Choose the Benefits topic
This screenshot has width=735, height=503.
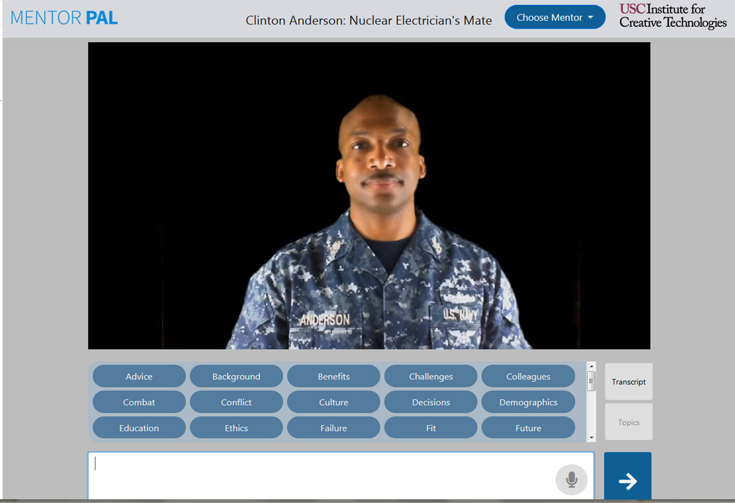click(333, 376)
